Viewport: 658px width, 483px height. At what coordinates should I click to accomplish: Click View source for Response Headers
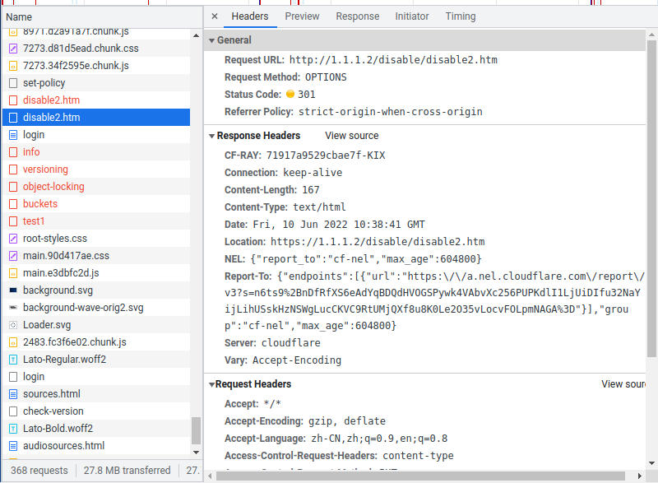352,136
